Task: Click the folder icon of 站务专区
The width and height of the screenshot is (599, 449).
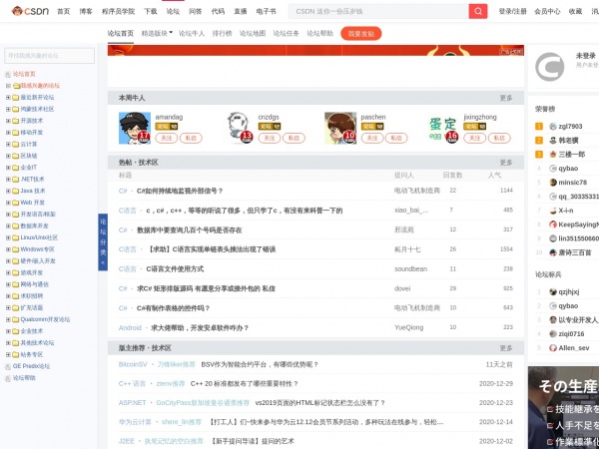Action: 16,354
